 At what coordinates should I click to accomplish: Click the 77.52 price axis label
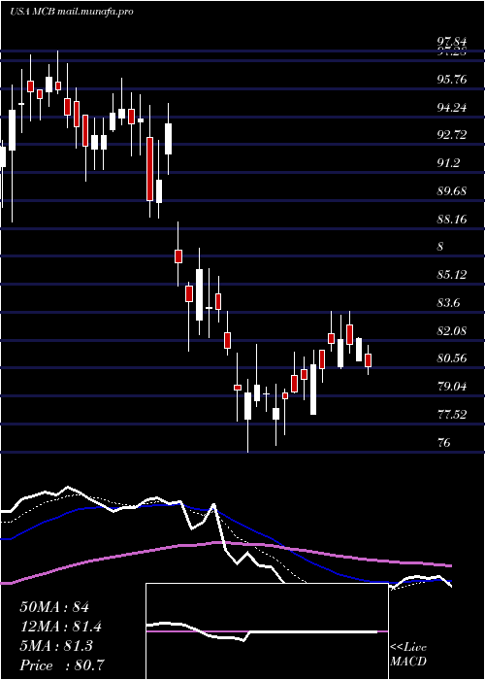tap(452, 415)
